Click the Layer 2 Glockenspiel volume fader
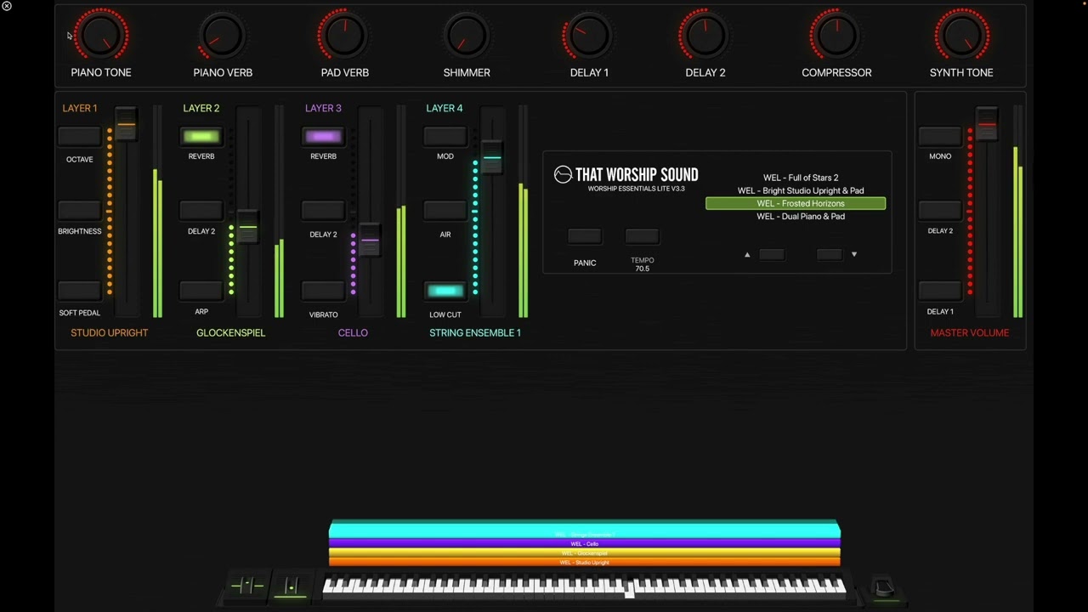The width and height of the screenshot is (1088, 612). pos(247,227)
